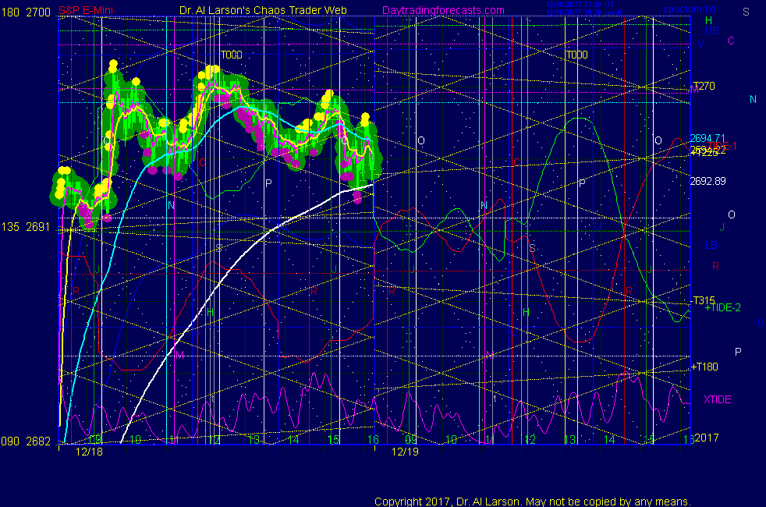This screenshot has width=766, height=507.
Task: Click the red 'S&P E-Mini' title
Action: pos(86,11)
